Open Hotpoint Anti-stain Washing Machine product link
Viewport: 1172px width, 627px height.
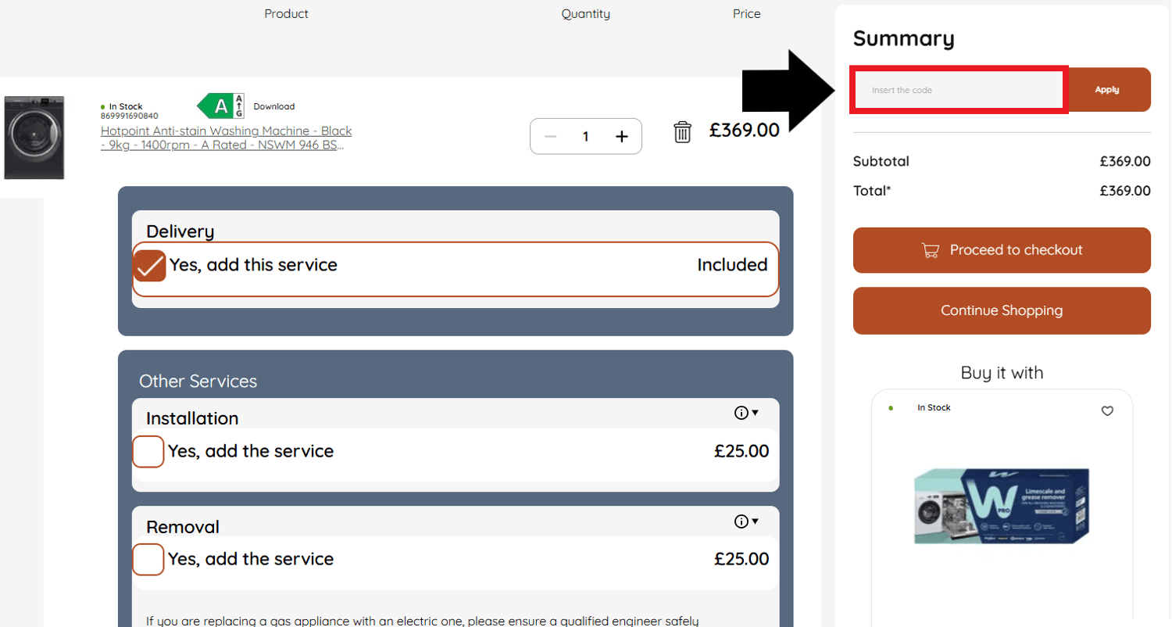[x=227, y=138]
